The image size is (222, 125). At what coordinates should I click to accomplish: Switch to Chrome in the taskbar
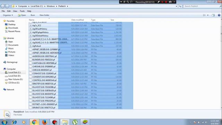pyautogui.click(x=34, y=122)
